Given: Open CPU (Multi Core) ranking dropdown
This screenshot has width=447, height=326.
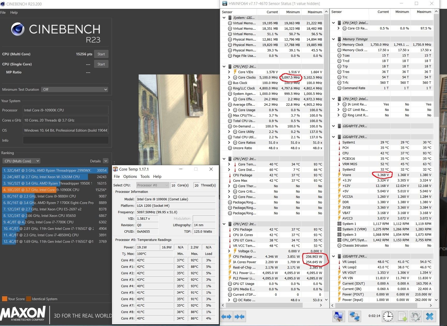Looking at the screenshot, I should [21, 161].
